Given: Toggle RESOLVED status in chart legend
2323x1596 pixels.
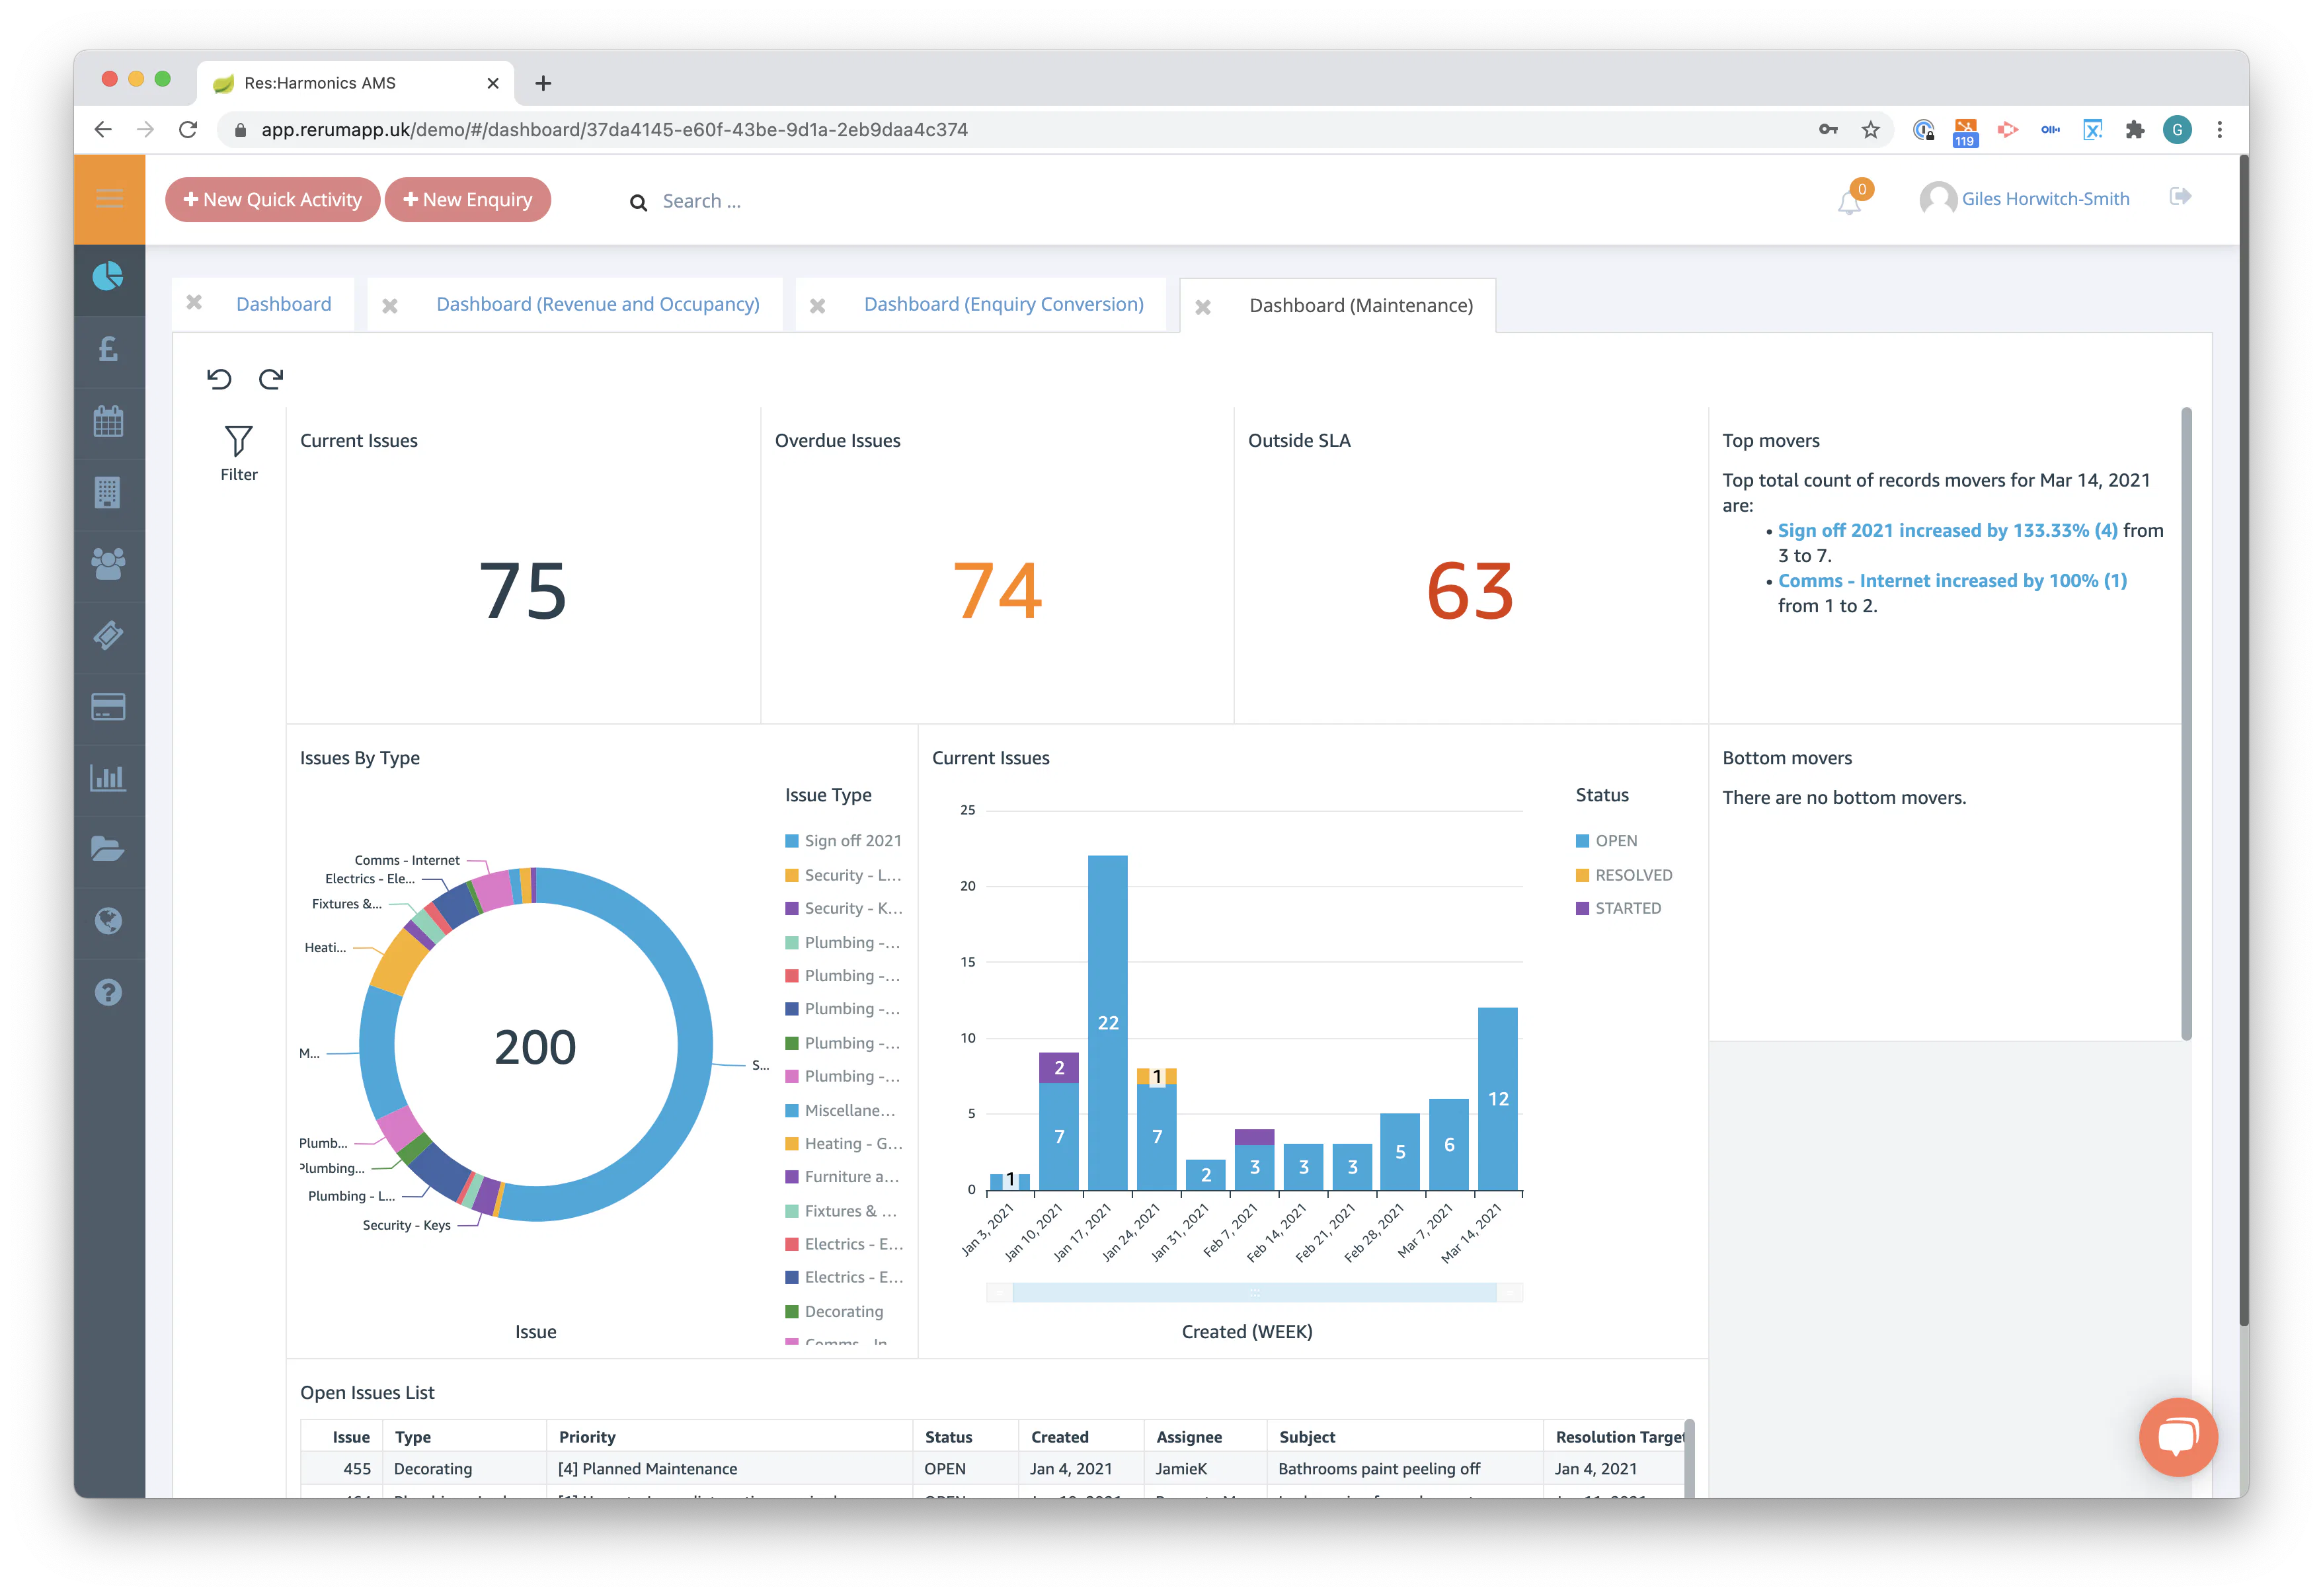Looking at the screenshot, I should [x=1632, y=875].
